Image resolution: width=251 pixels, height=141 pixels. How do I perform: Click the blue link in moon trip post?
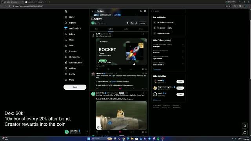point(114,81)
